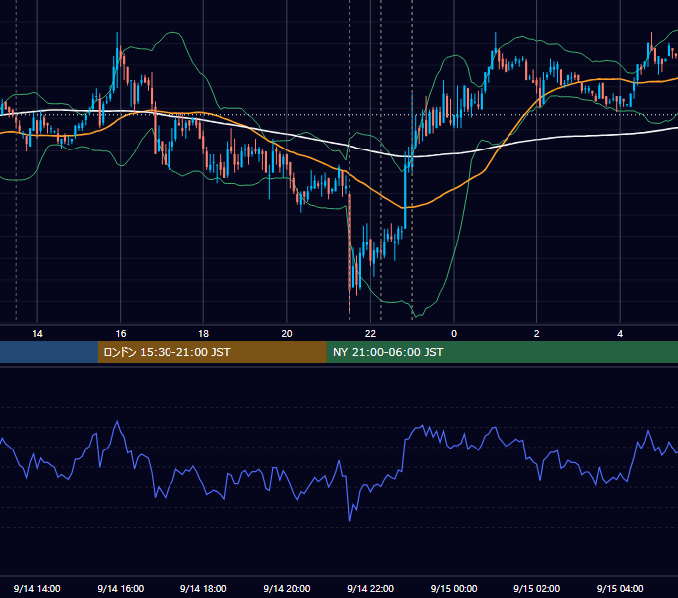Click the hour label 14 on the price chart axis
The width and height of the screenshot is (678, 598).
[x=37, y=334]
